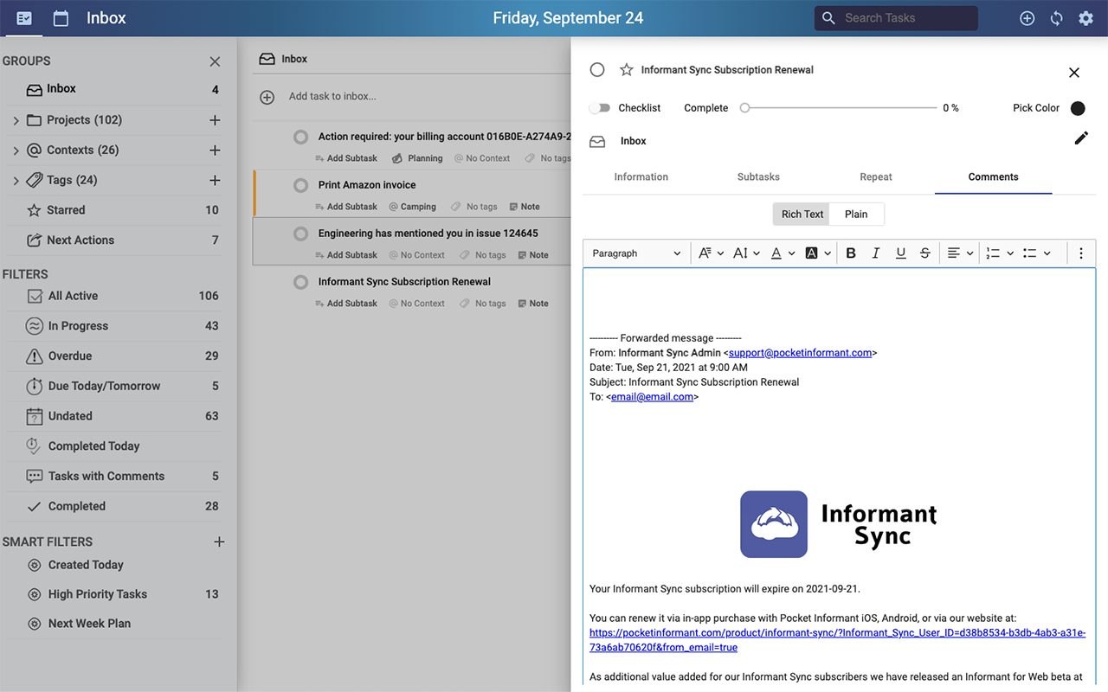The width and height of the screenshot is (1108, 692).
Task: Click the add task circle plus icon
Action: click(x=267, y=98)
